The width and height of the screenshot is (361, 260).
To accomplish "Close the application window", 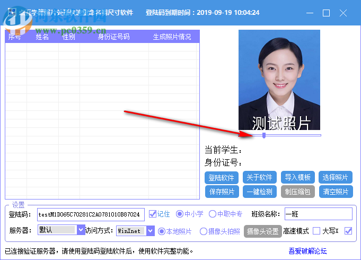I will click(343, 13).
